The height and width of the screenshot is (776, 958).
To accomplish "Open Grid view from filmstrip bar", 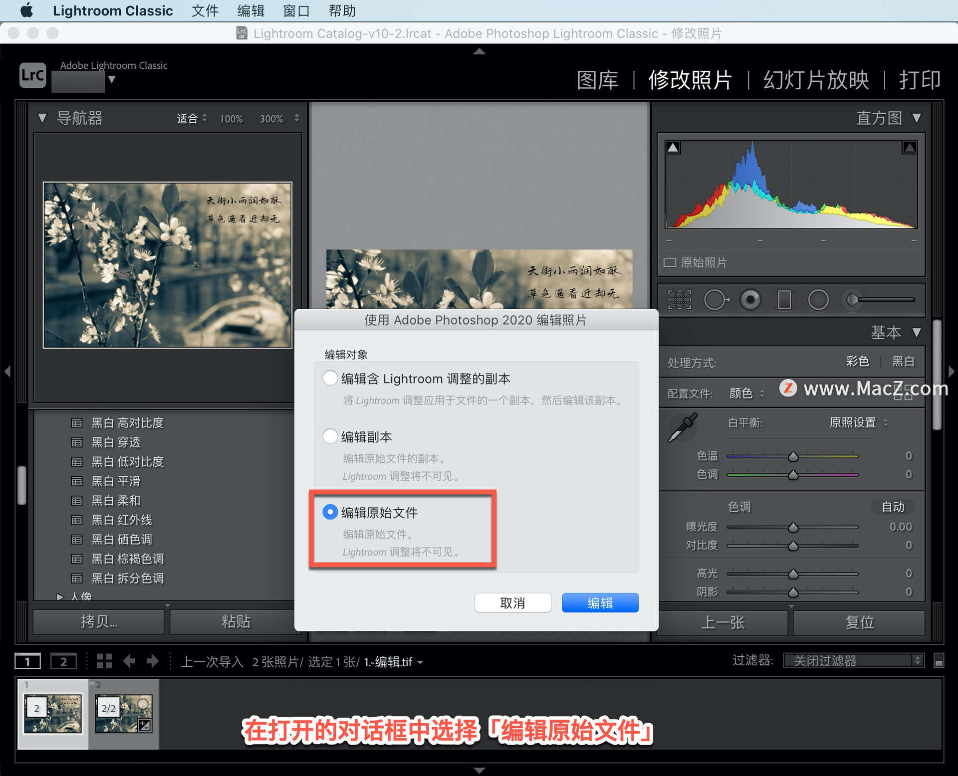I will tap(104, 661).
